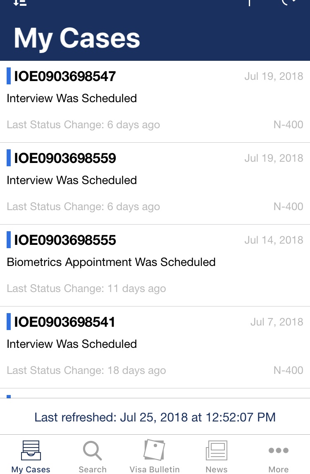Image resolution: width=310 pixels, height=474 pixels.
Task: Tap blue marker beside IOE0903698541
Action: (9, 322)
